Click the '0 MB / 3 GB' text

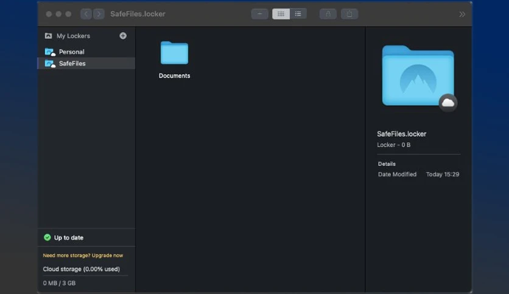pos(60,283)
